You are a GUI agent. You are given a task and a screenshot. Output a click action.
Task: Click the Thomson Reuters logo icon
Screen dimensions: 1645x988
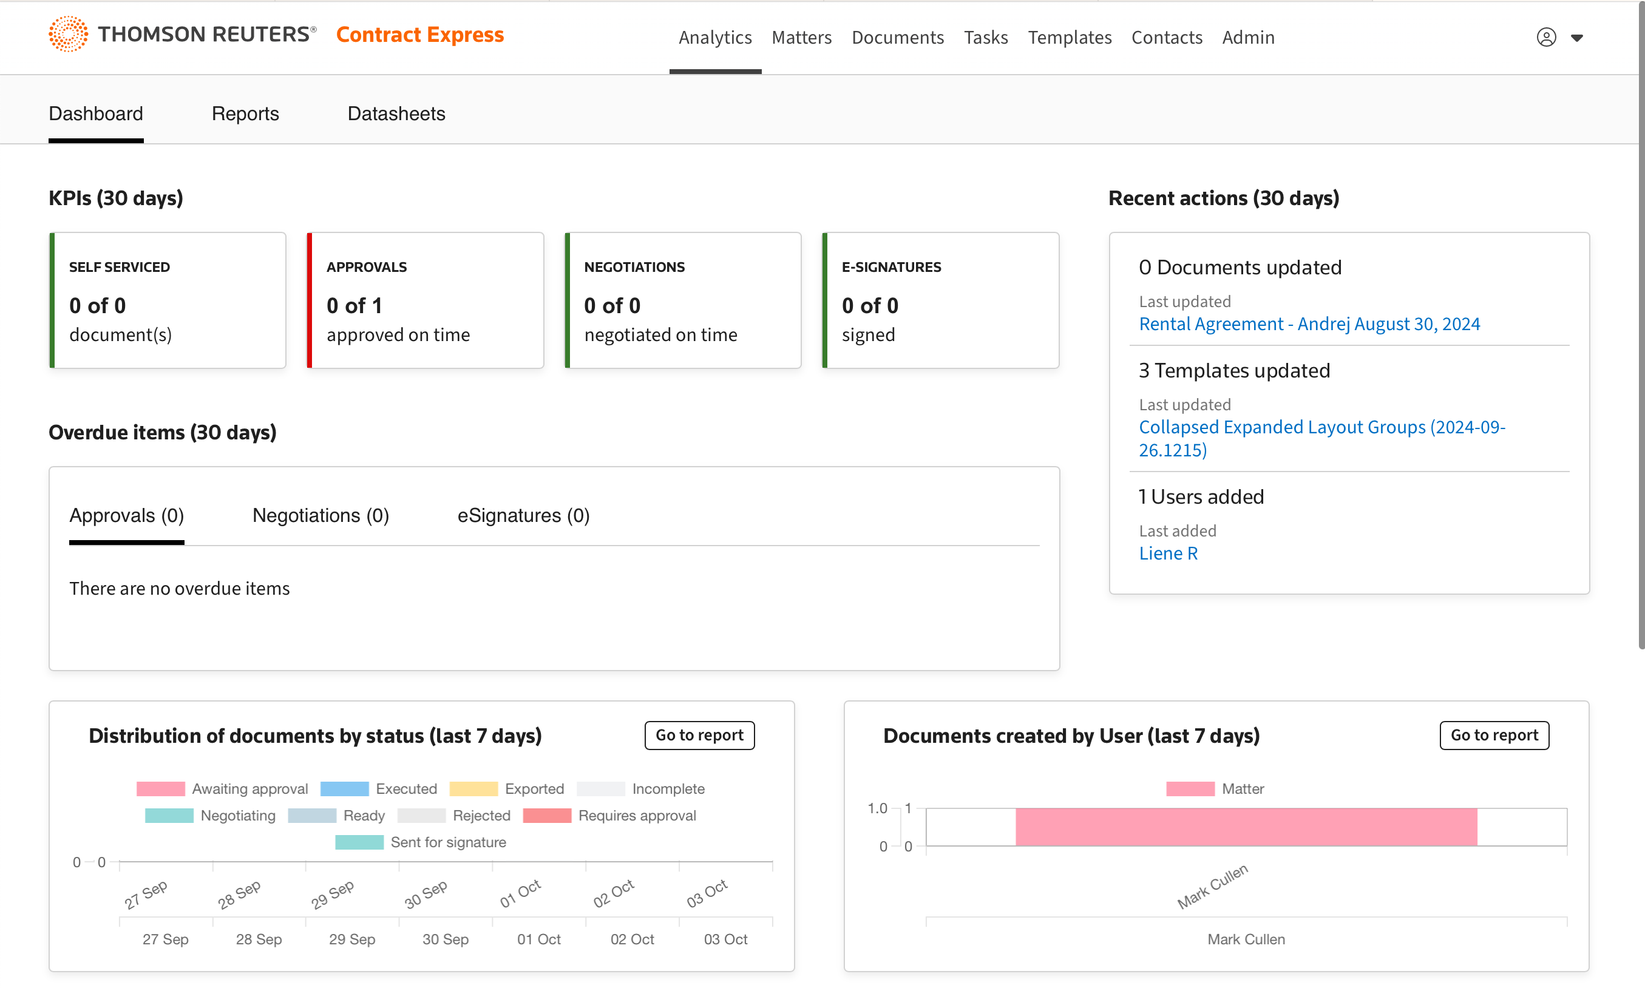pos(68,34)
